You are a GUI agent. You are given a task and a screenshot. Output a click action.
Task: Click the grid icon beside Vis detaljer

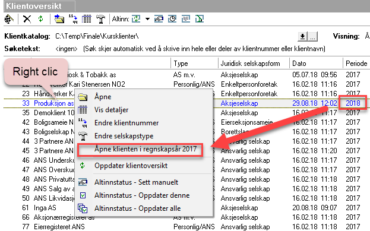tap(83, 110)
